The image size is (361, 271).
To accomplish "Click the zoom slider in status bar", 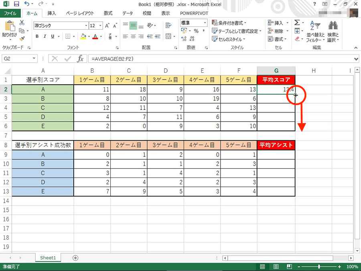I will coord(319,267).
